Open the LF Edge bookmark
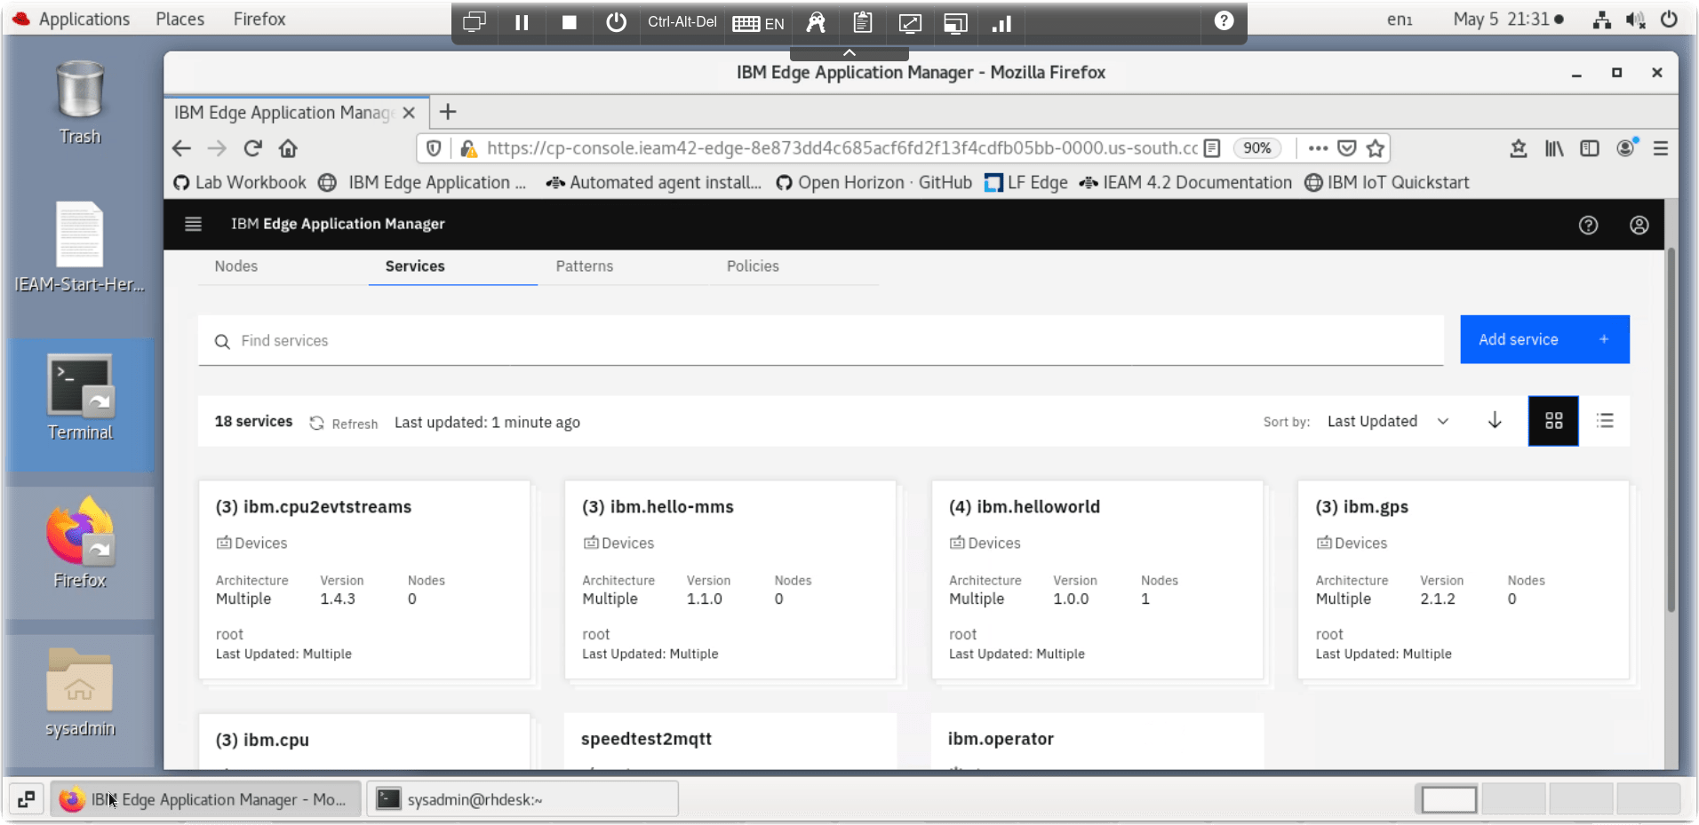This screenshot has height=825, width=1699. coord(1026,183)
